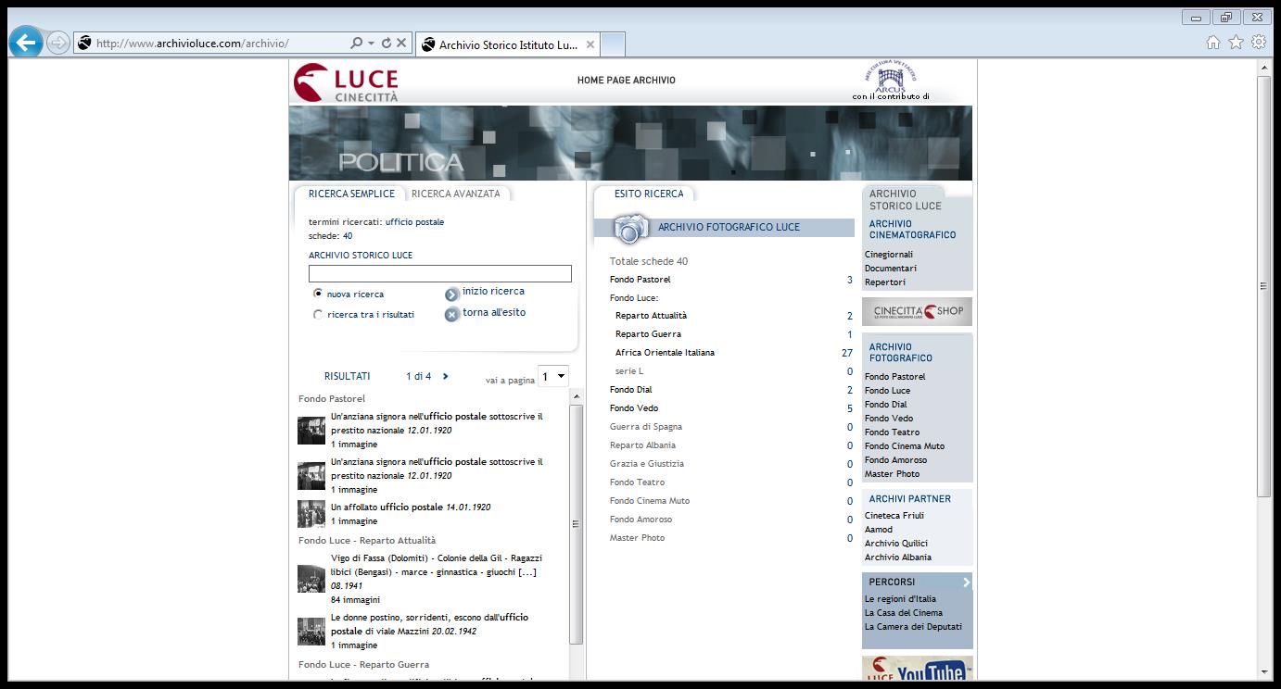Open the address bar search magnifier
Viewport: 1281px width, 689px height.
tap(356, 43)
